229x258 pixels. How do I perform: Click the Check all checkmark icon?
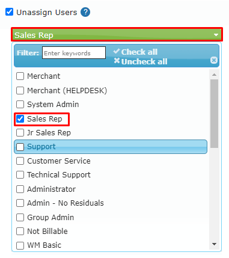coord(117,51)
